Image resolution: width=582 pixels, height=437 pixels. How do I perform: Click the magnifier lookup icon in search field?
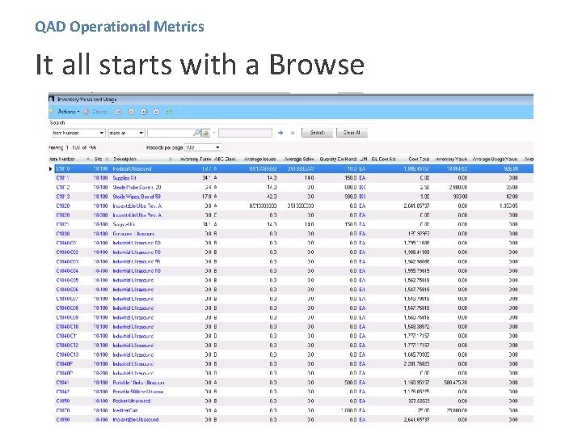point(196,133)
